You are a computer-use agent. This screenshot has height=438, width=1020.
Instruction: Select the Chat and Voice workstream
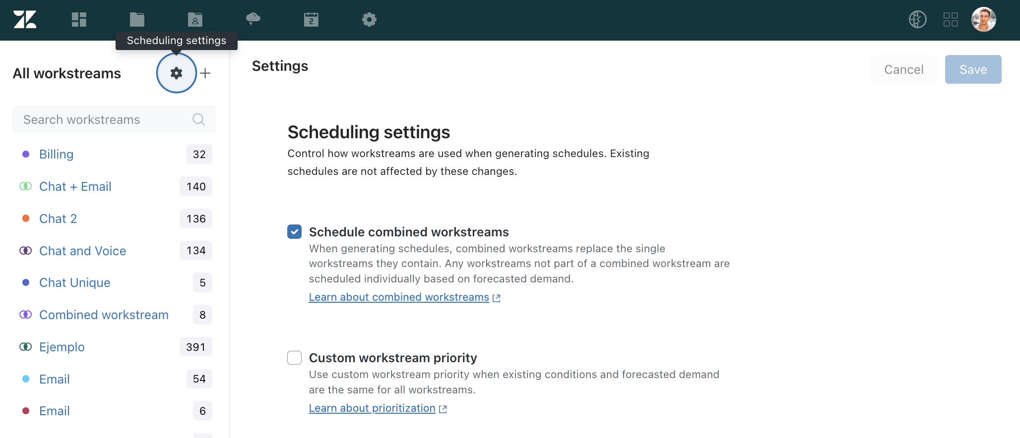point(82,251)
